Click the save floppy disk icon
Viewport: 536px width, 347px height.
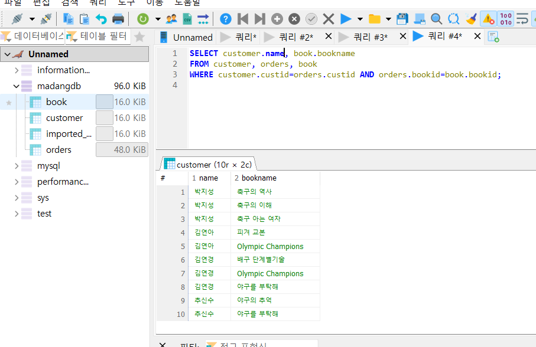point(402,19)
